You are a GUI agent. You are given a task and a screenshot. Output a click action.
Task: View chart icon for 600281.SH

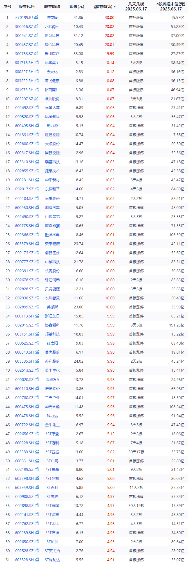click(x=37, y=180)
